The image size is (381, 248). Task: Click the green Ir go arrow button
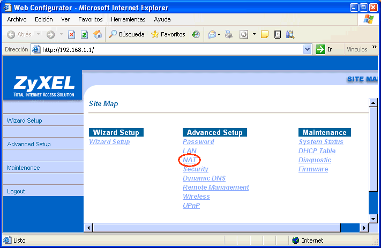tap(320, 50)
